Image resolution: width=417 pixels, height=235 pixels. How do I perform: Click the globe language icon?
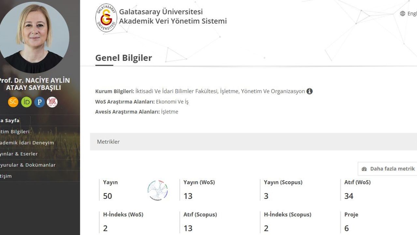(403, 13)
